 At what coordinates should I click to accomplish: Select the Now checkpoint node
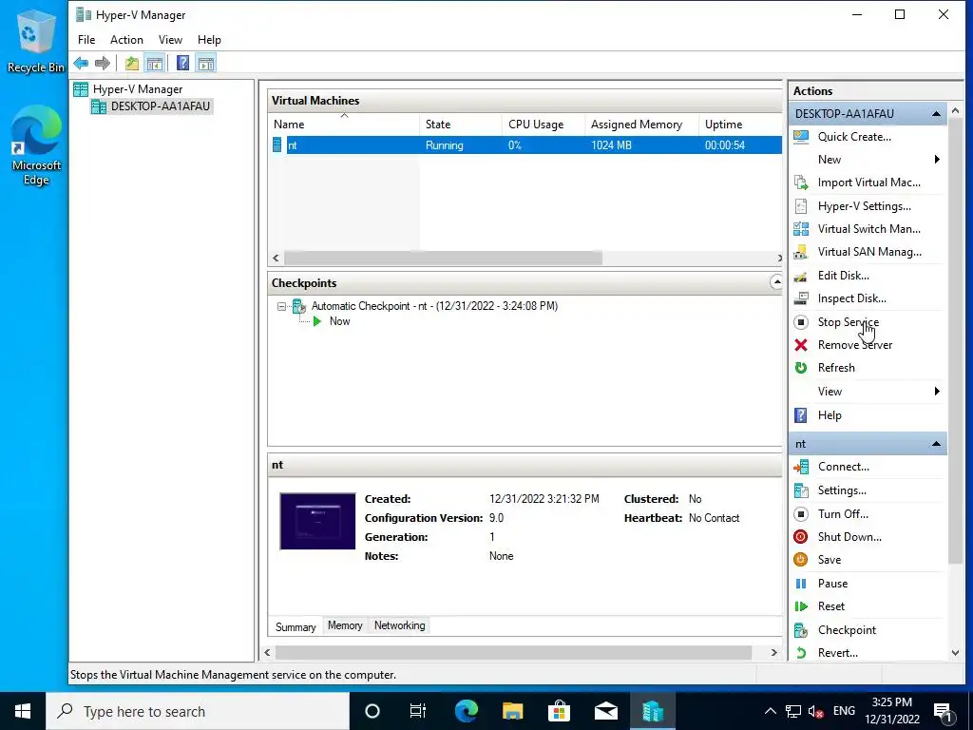(x=339, y=321)
